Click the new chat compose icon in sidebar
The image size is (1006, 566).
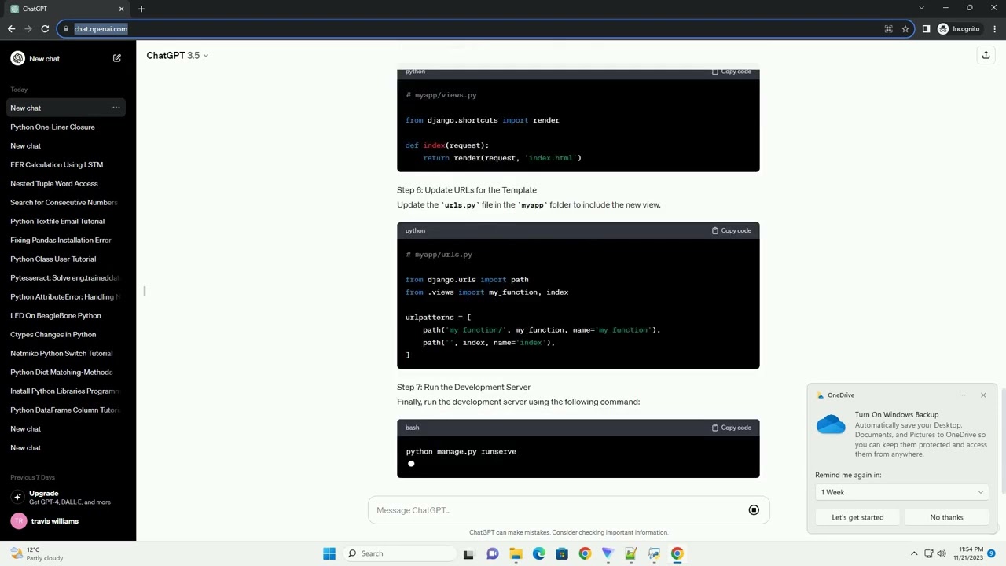pyautogui.click(x=116, y=58)
